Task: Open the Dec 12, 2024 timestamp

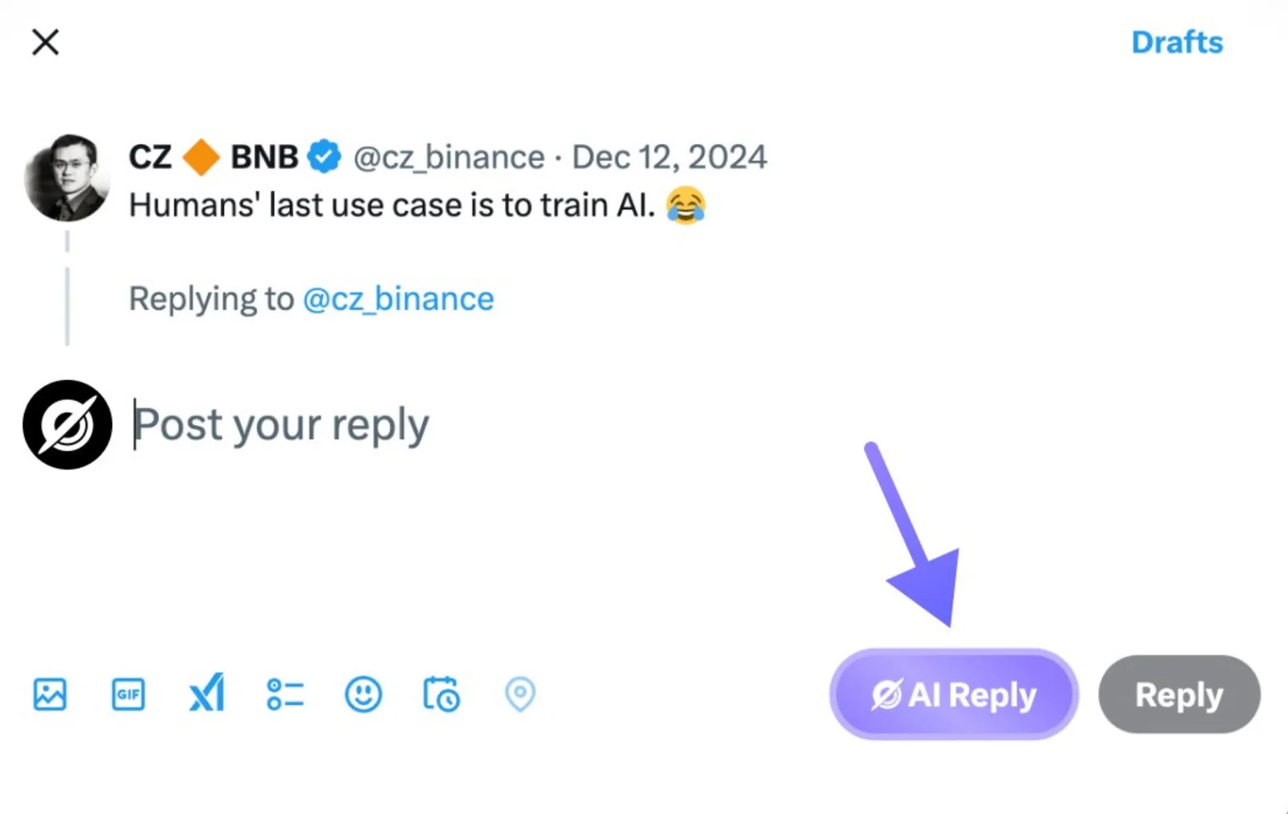Action: pos(670,157)
